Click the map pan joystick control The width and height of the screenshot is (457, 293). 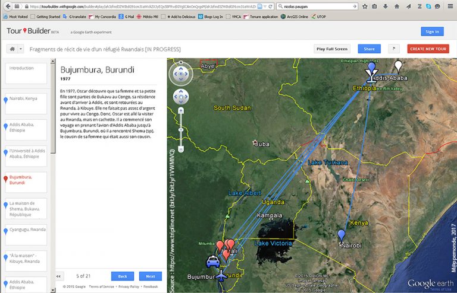click(x=181, y=97)
